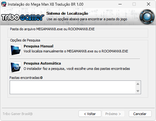Image resolution: width=156 pixels, height=121 pixels.
Task: Click the TriboGamer logo in the banner
Action: tap(23, 17)
